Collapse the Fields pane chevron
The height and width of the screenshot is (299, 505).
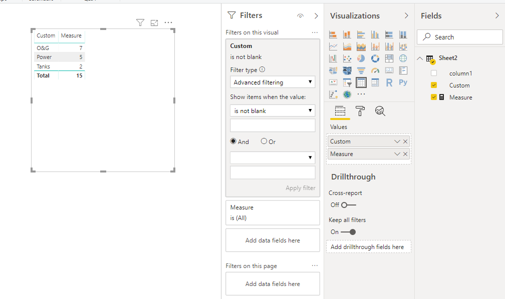[497, 15]
